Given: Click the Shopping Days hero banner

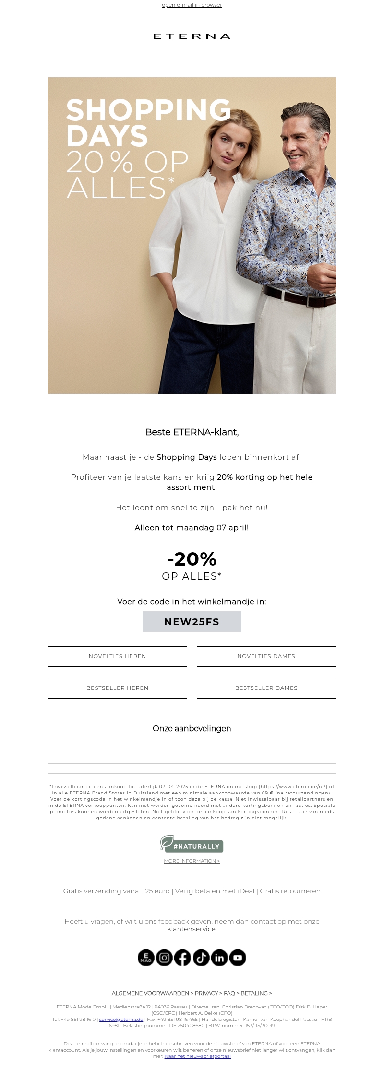Looking at the screenshot, I should coord(192,235).
